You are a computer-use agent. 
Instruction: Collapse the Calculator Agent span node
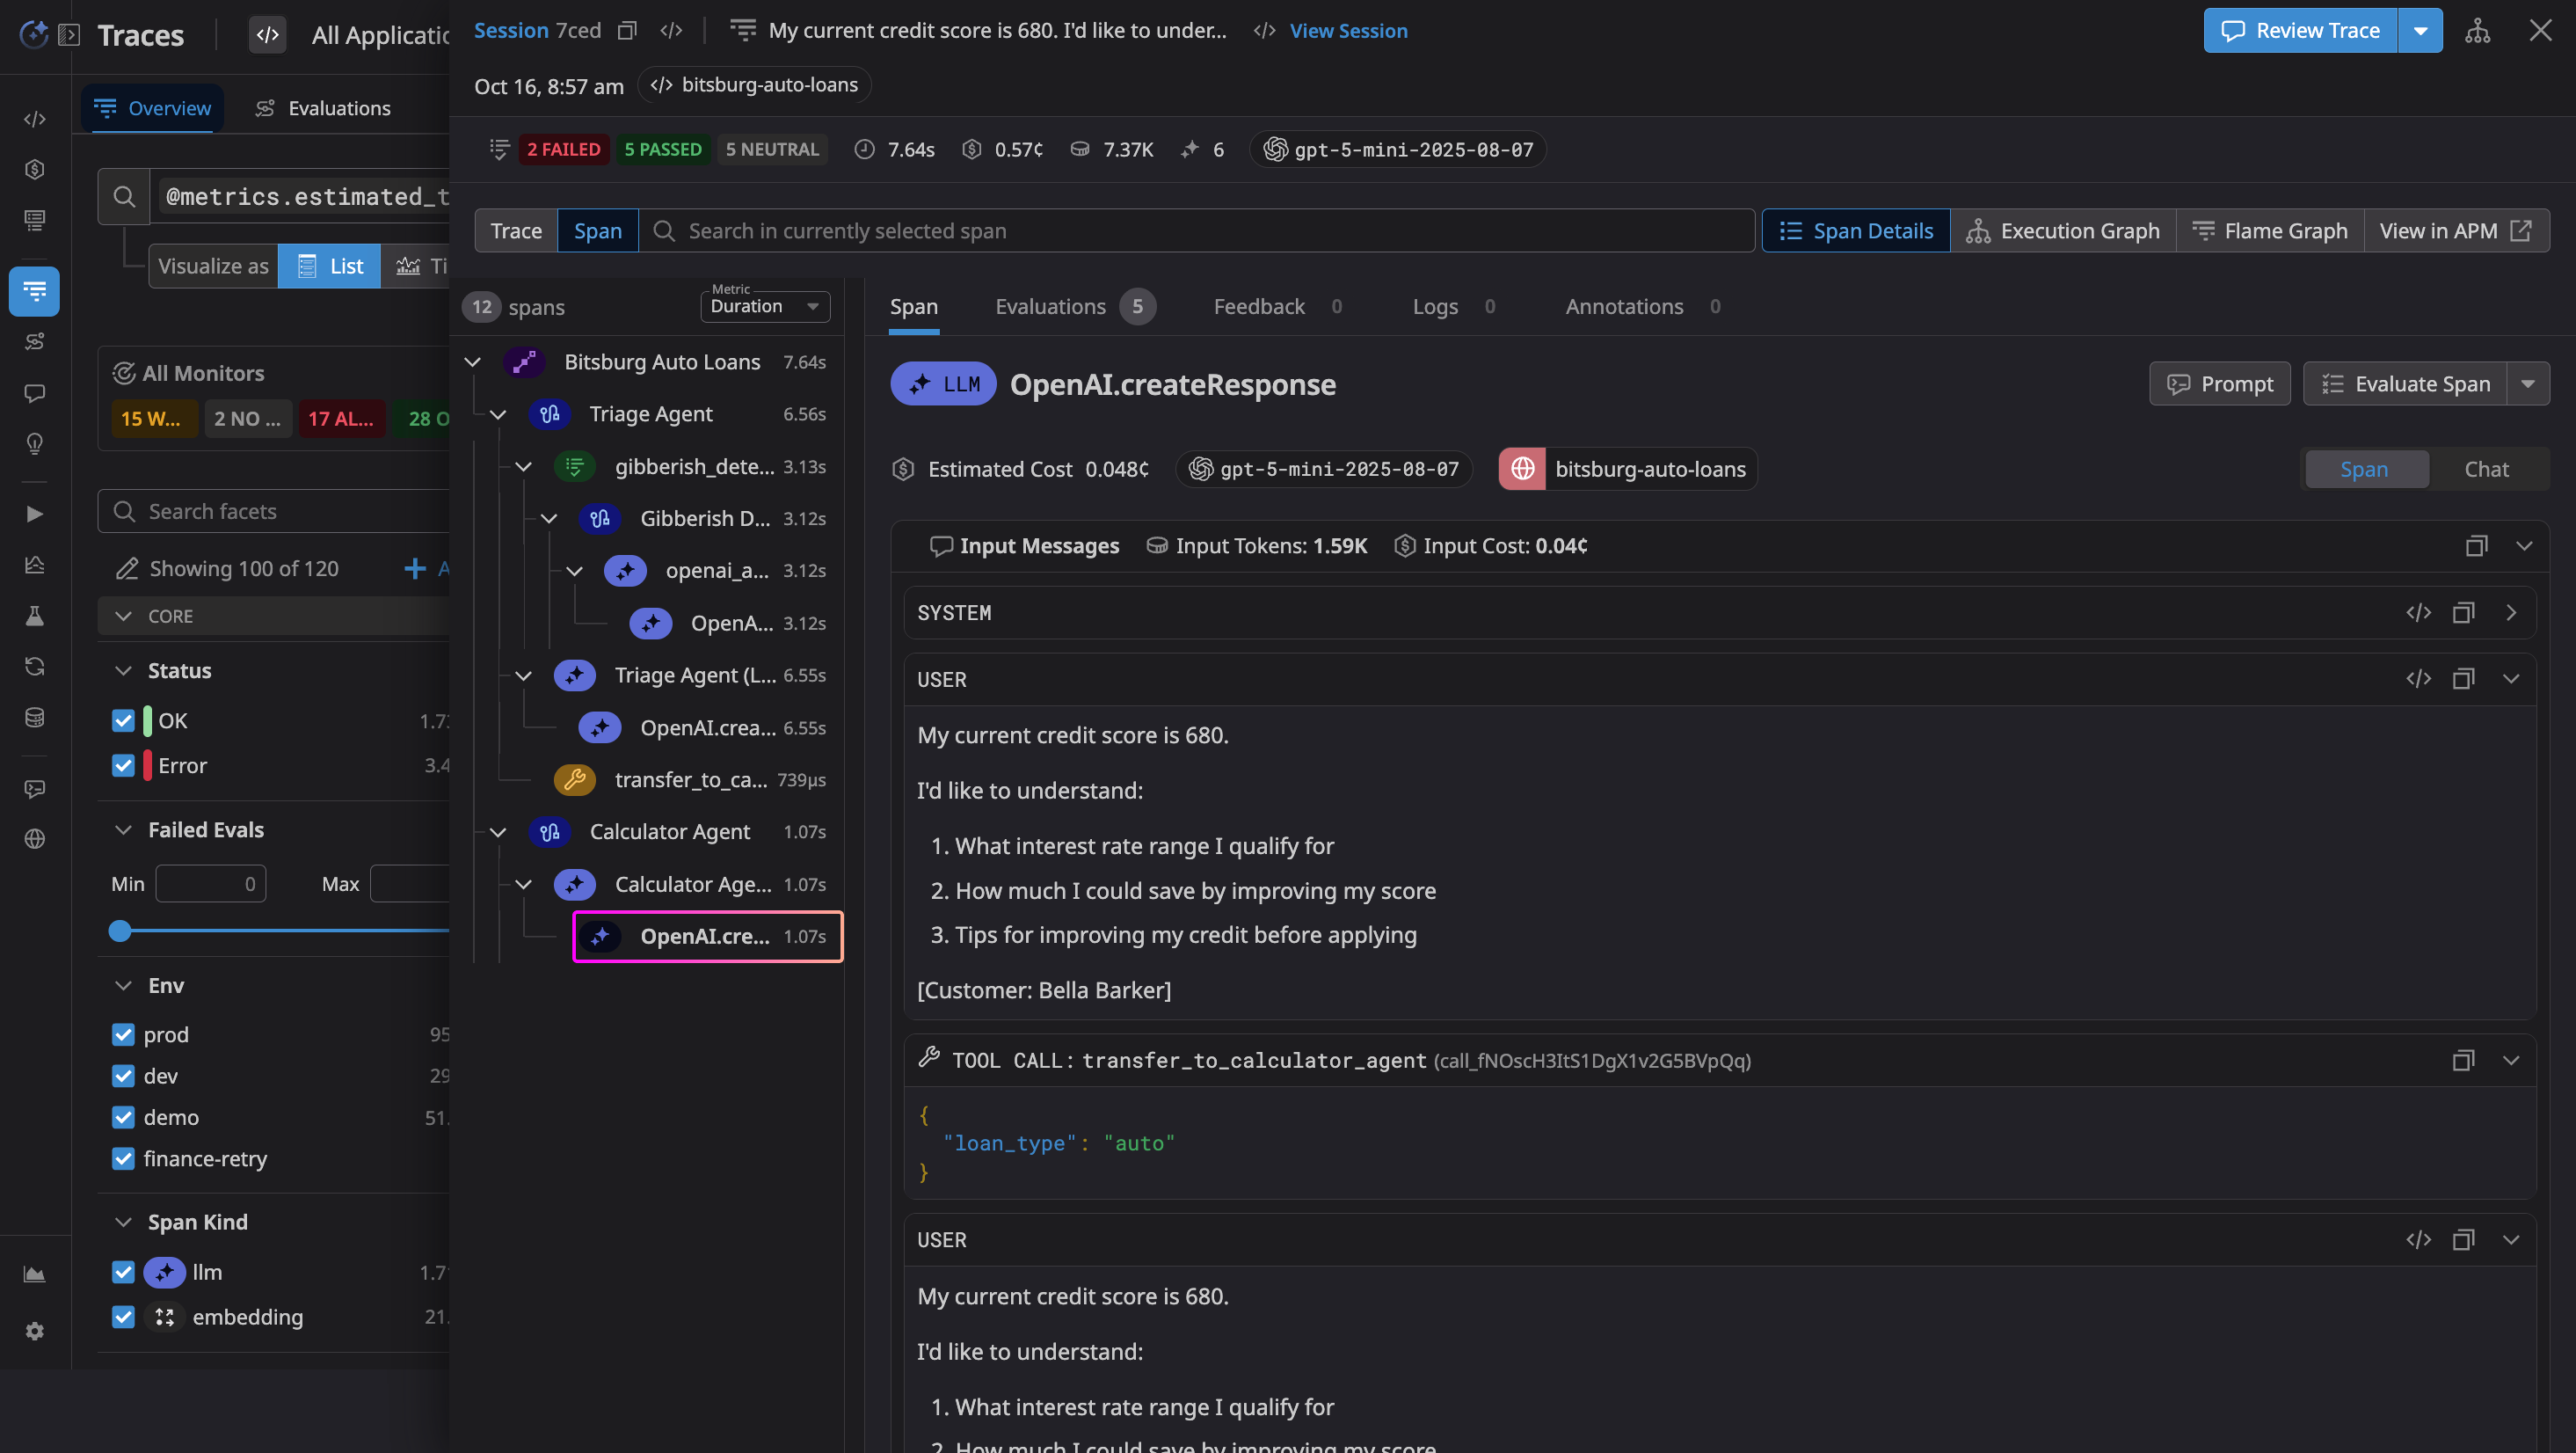(x=498, y=833)
